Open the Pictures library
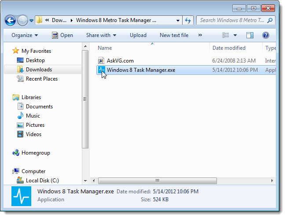 35,125
